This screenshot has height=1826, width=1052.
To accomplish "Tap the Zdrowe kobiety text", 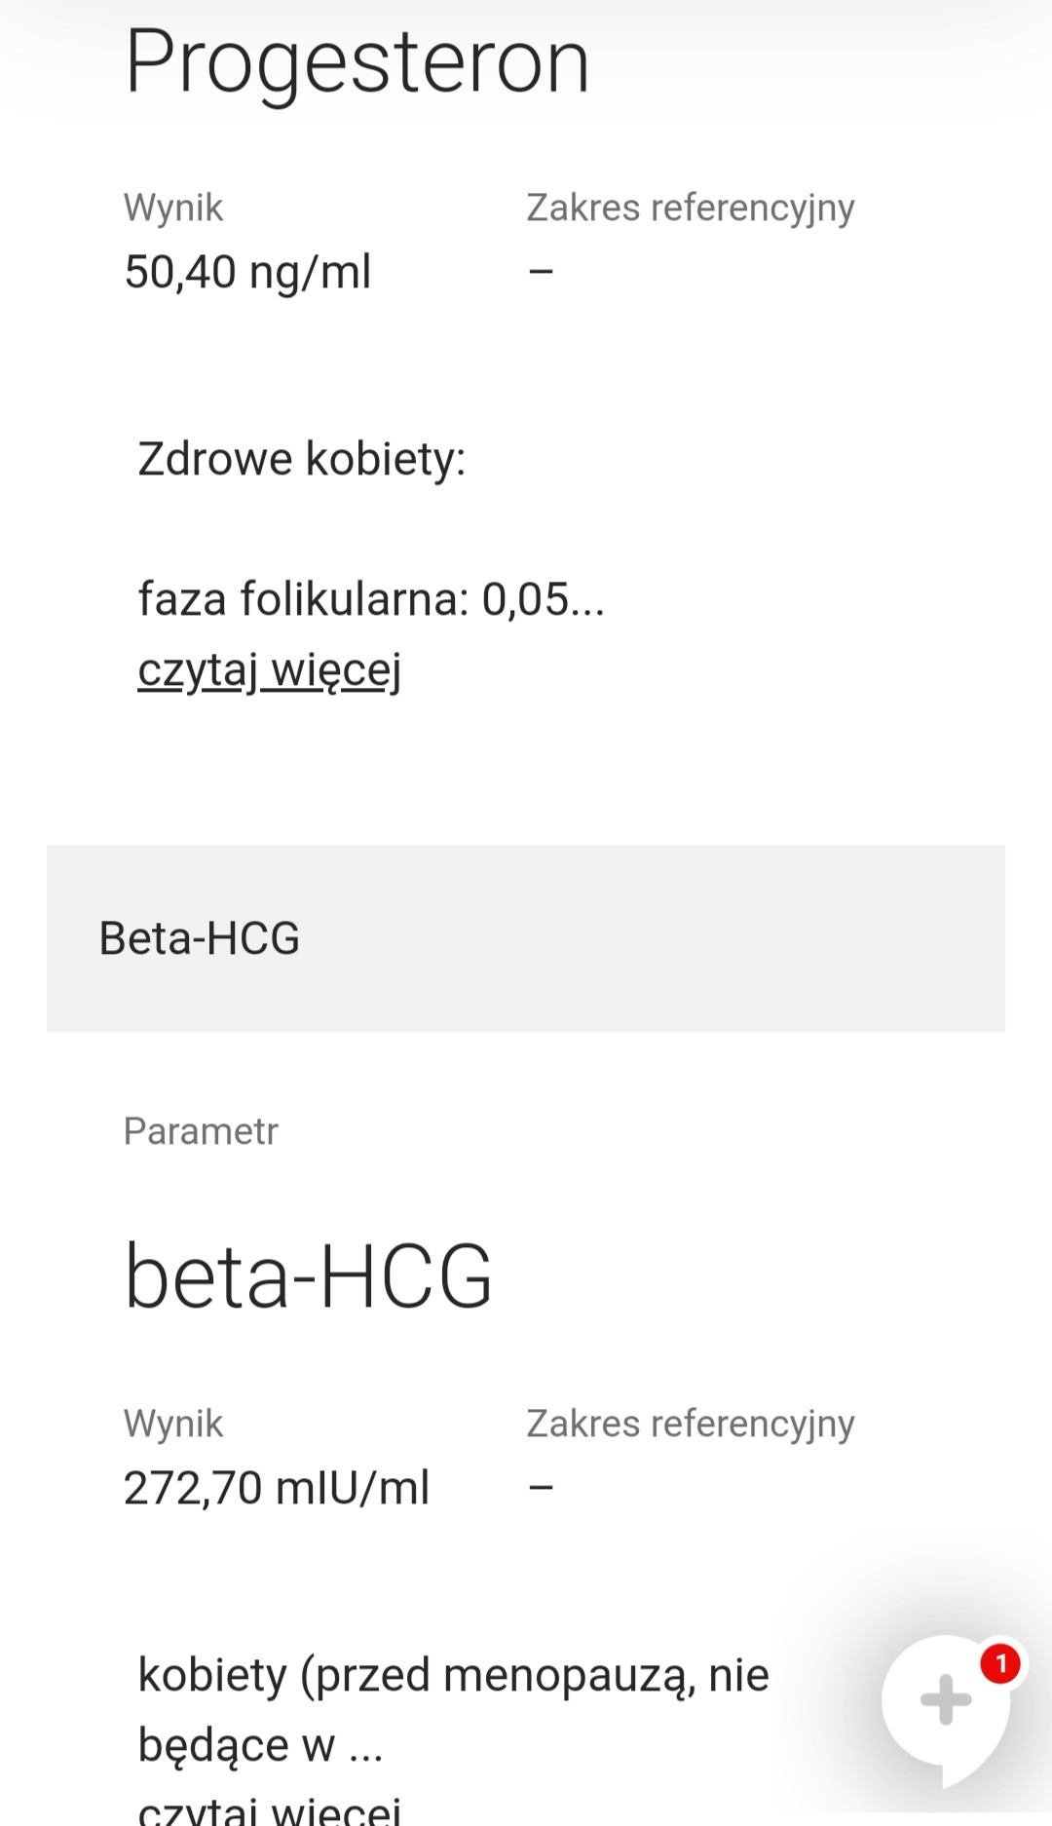I will (x=302, y=459).
